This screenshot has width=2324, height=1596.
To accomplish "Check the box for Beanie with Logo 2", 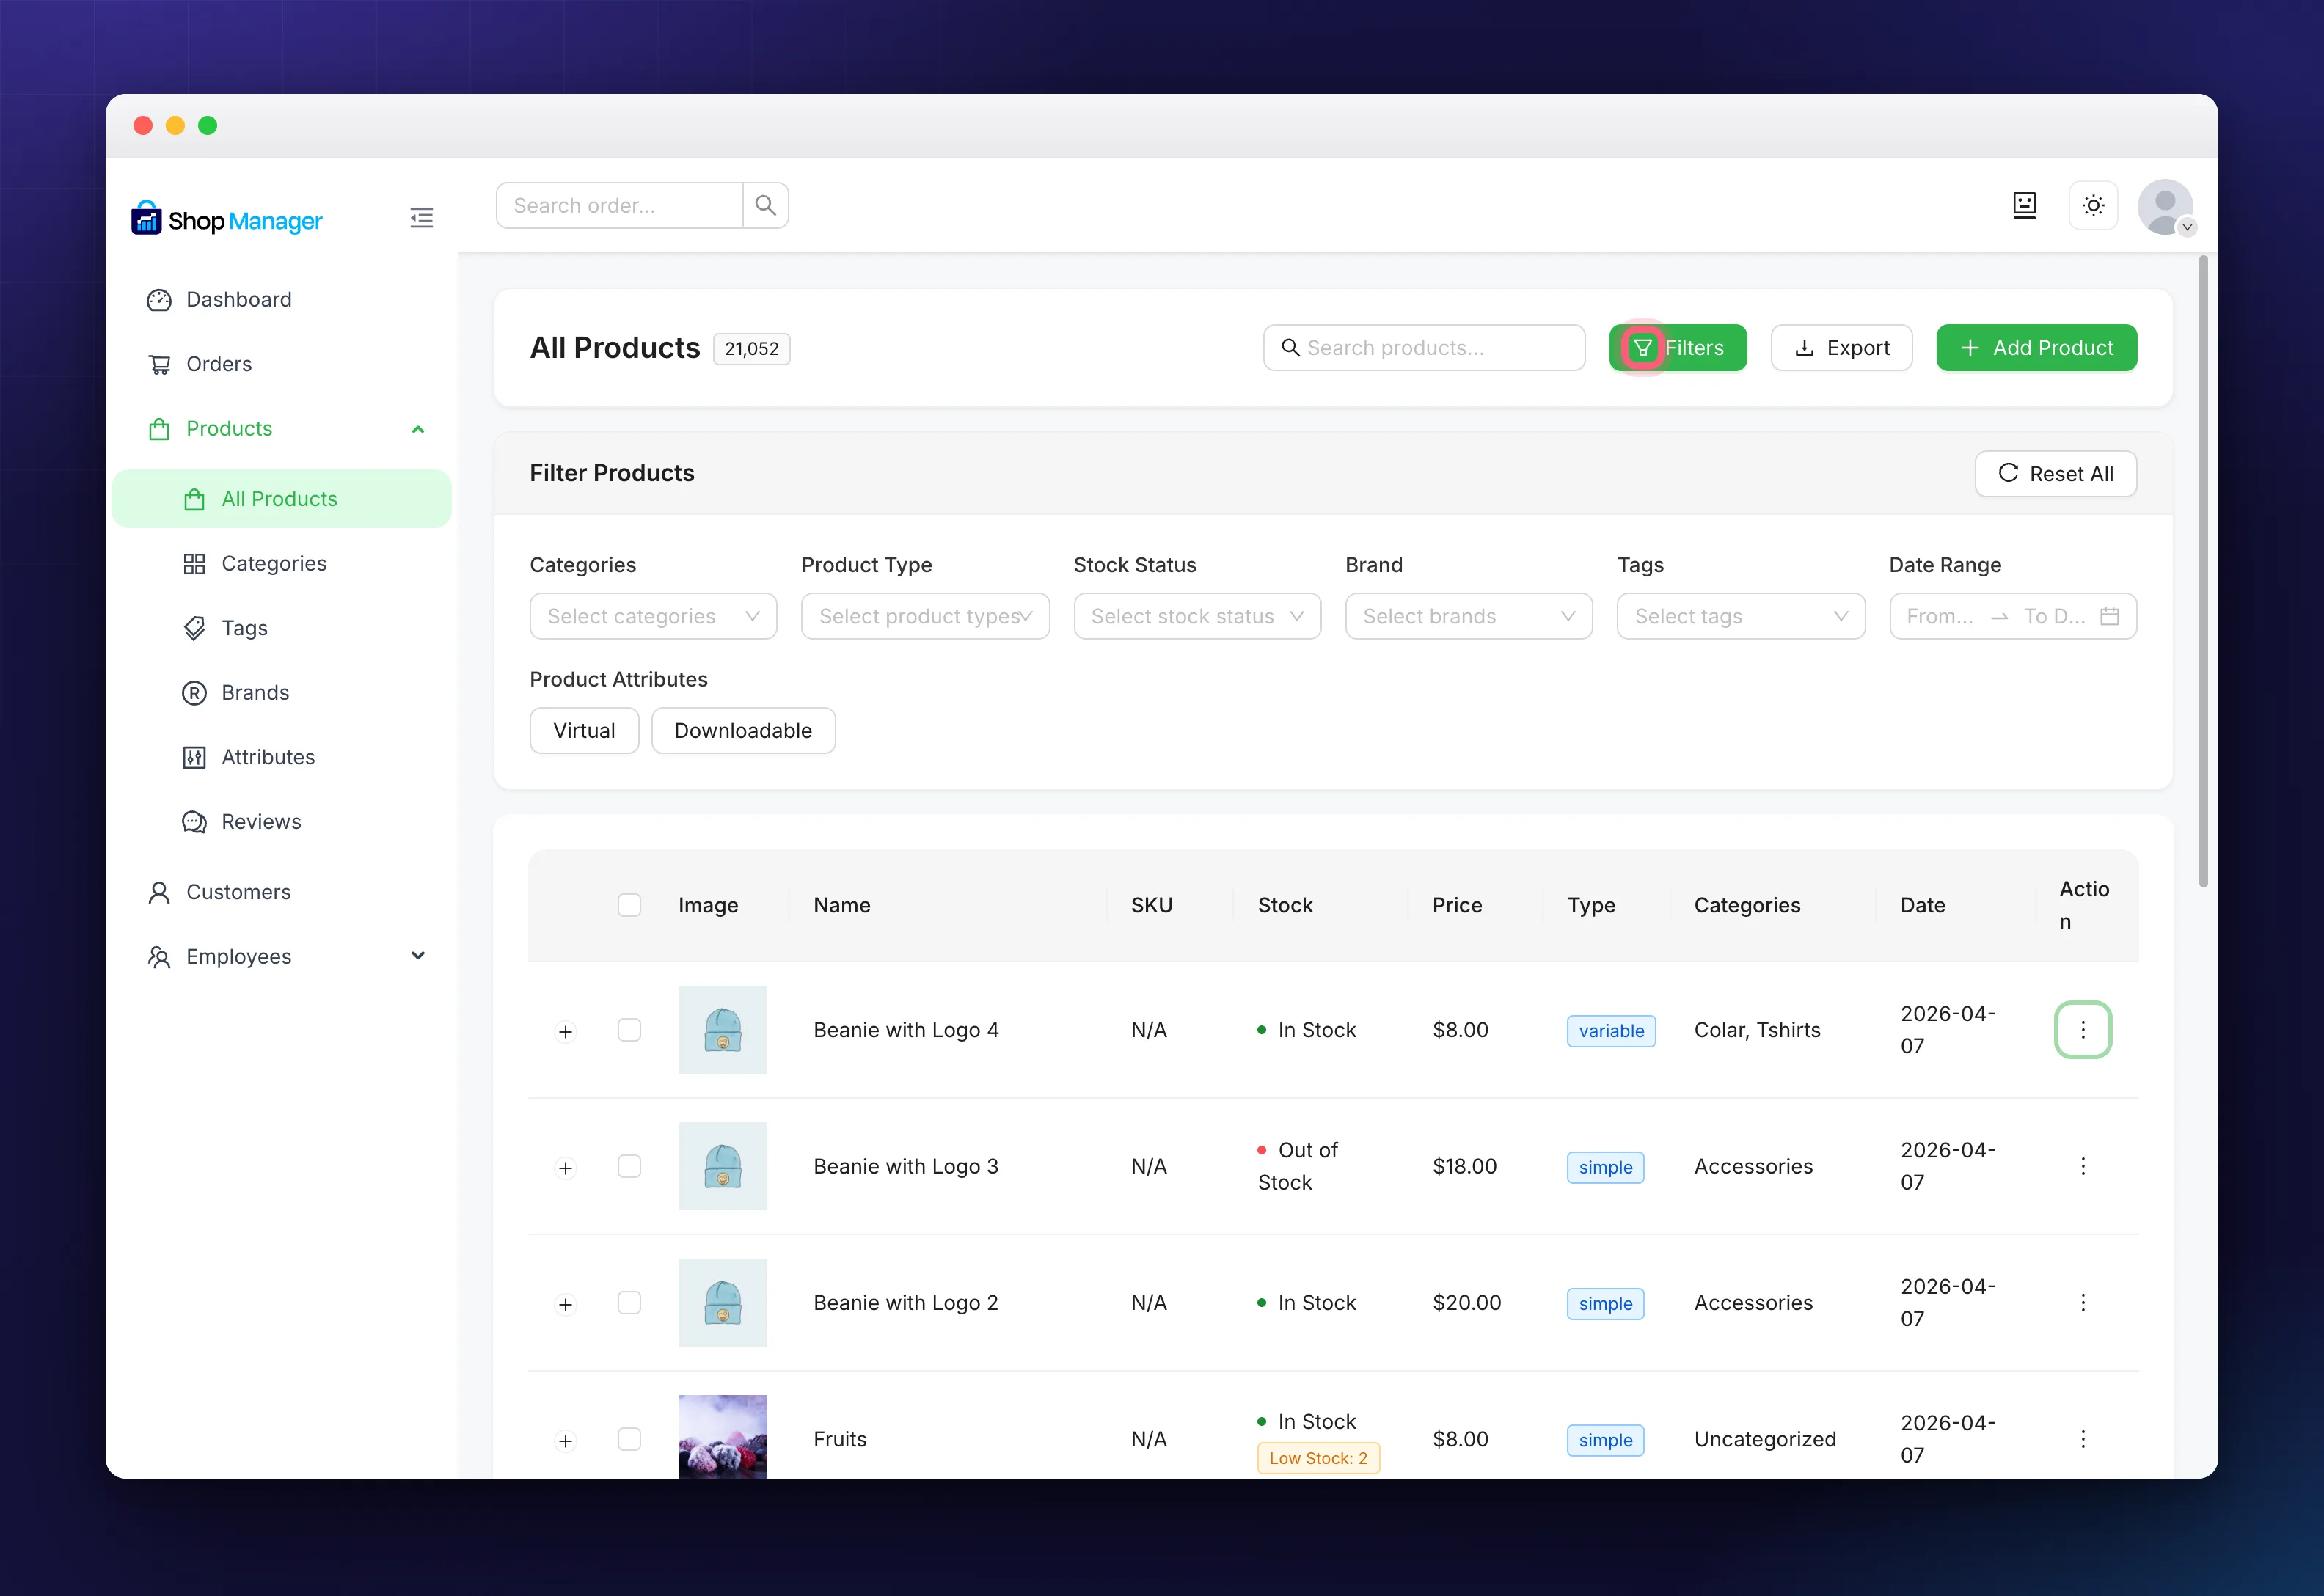I will click(629, 1302).
